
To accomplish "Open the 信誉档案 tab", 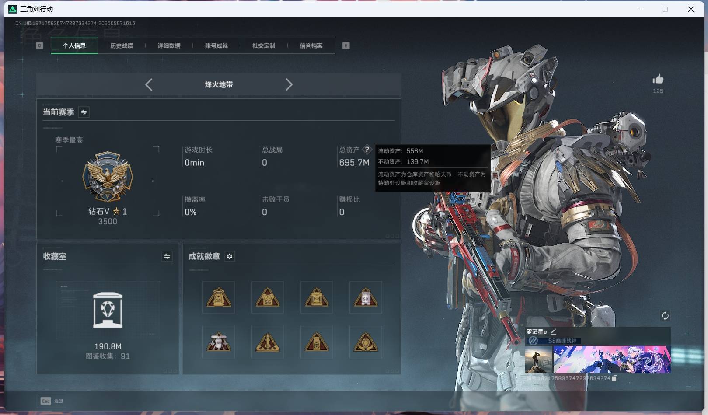I will (311, 45).
